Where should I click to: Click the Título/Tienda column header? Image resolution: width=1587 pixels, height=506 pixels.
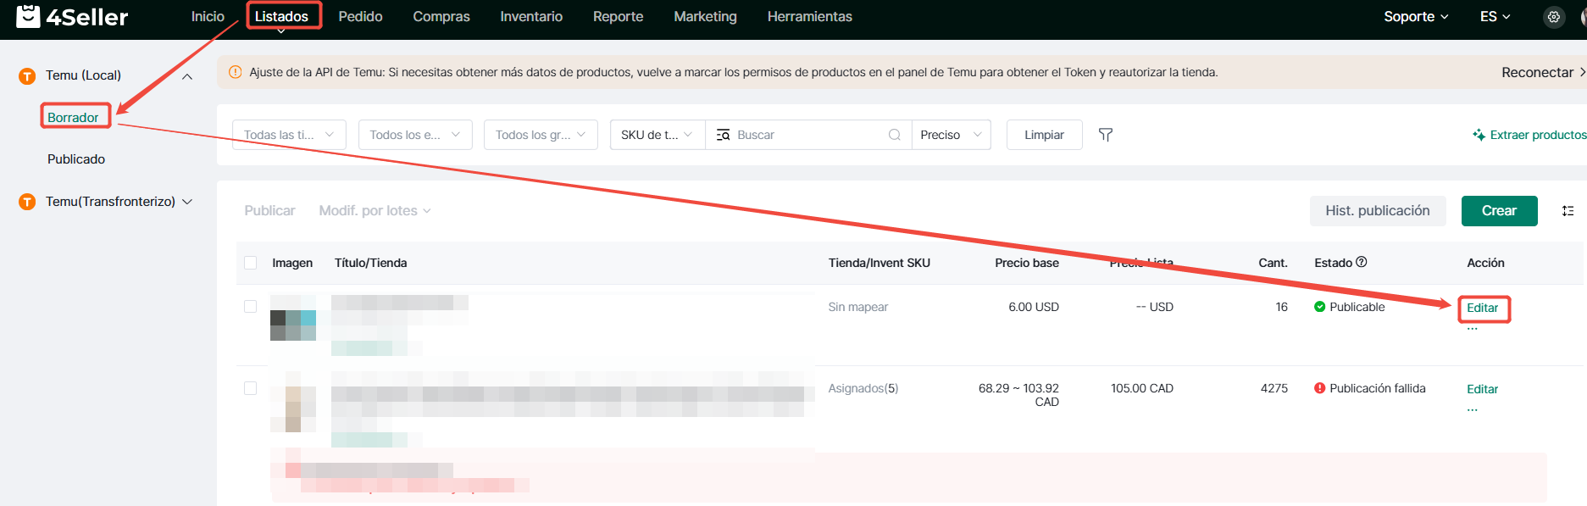click(x=370, y=263)
